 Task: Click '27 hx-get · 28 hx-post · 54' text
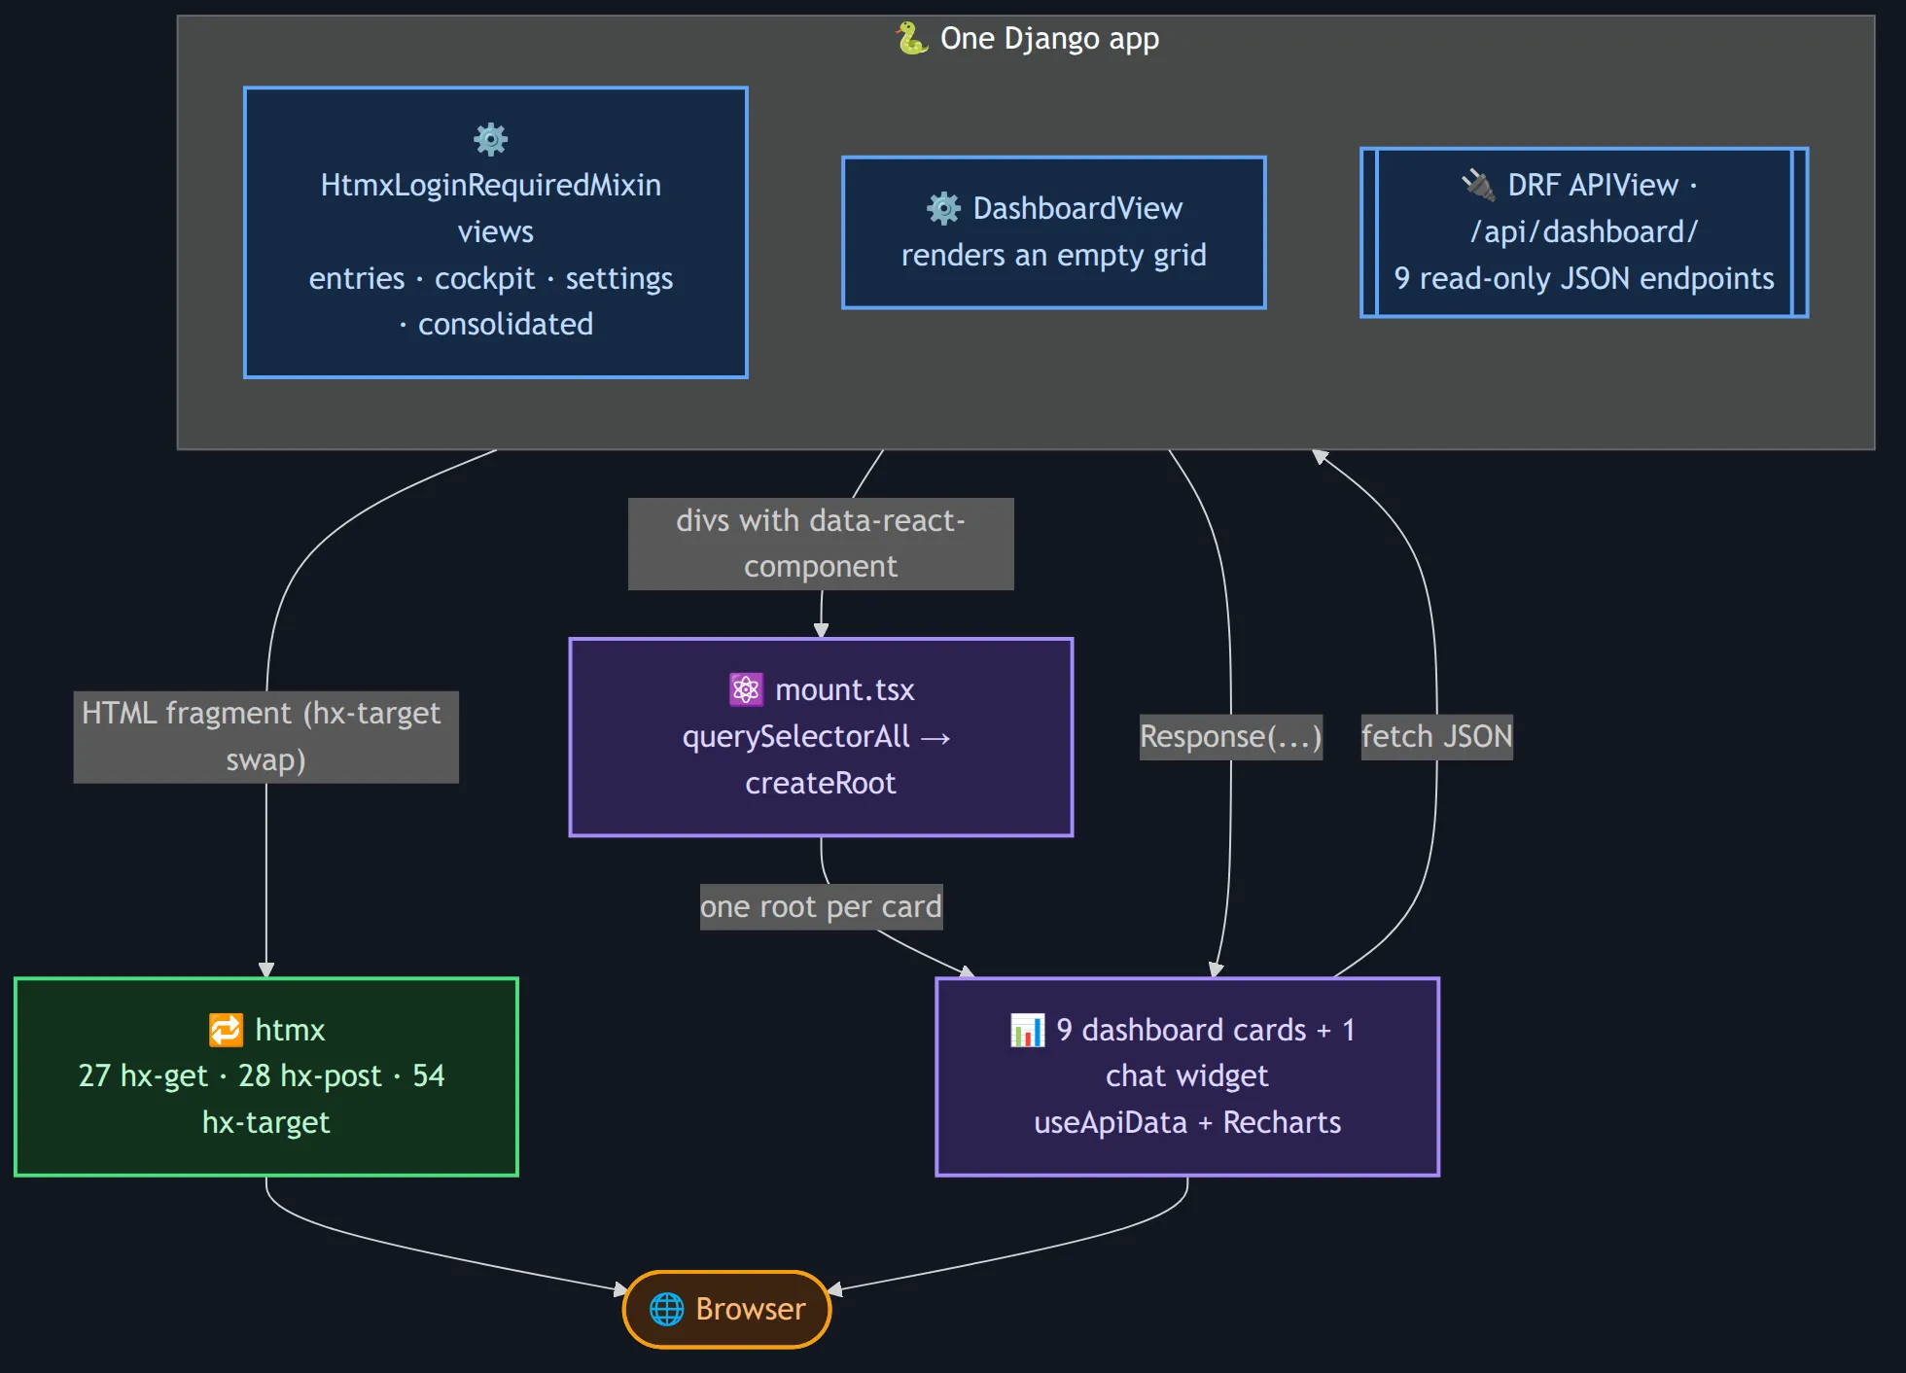click(x=262, y=1076)
